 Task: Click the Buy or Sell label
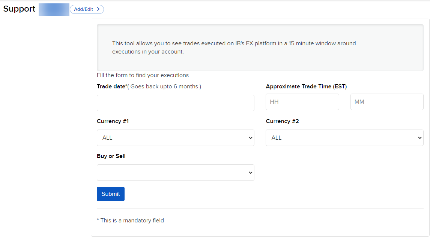tap(111, 156)
